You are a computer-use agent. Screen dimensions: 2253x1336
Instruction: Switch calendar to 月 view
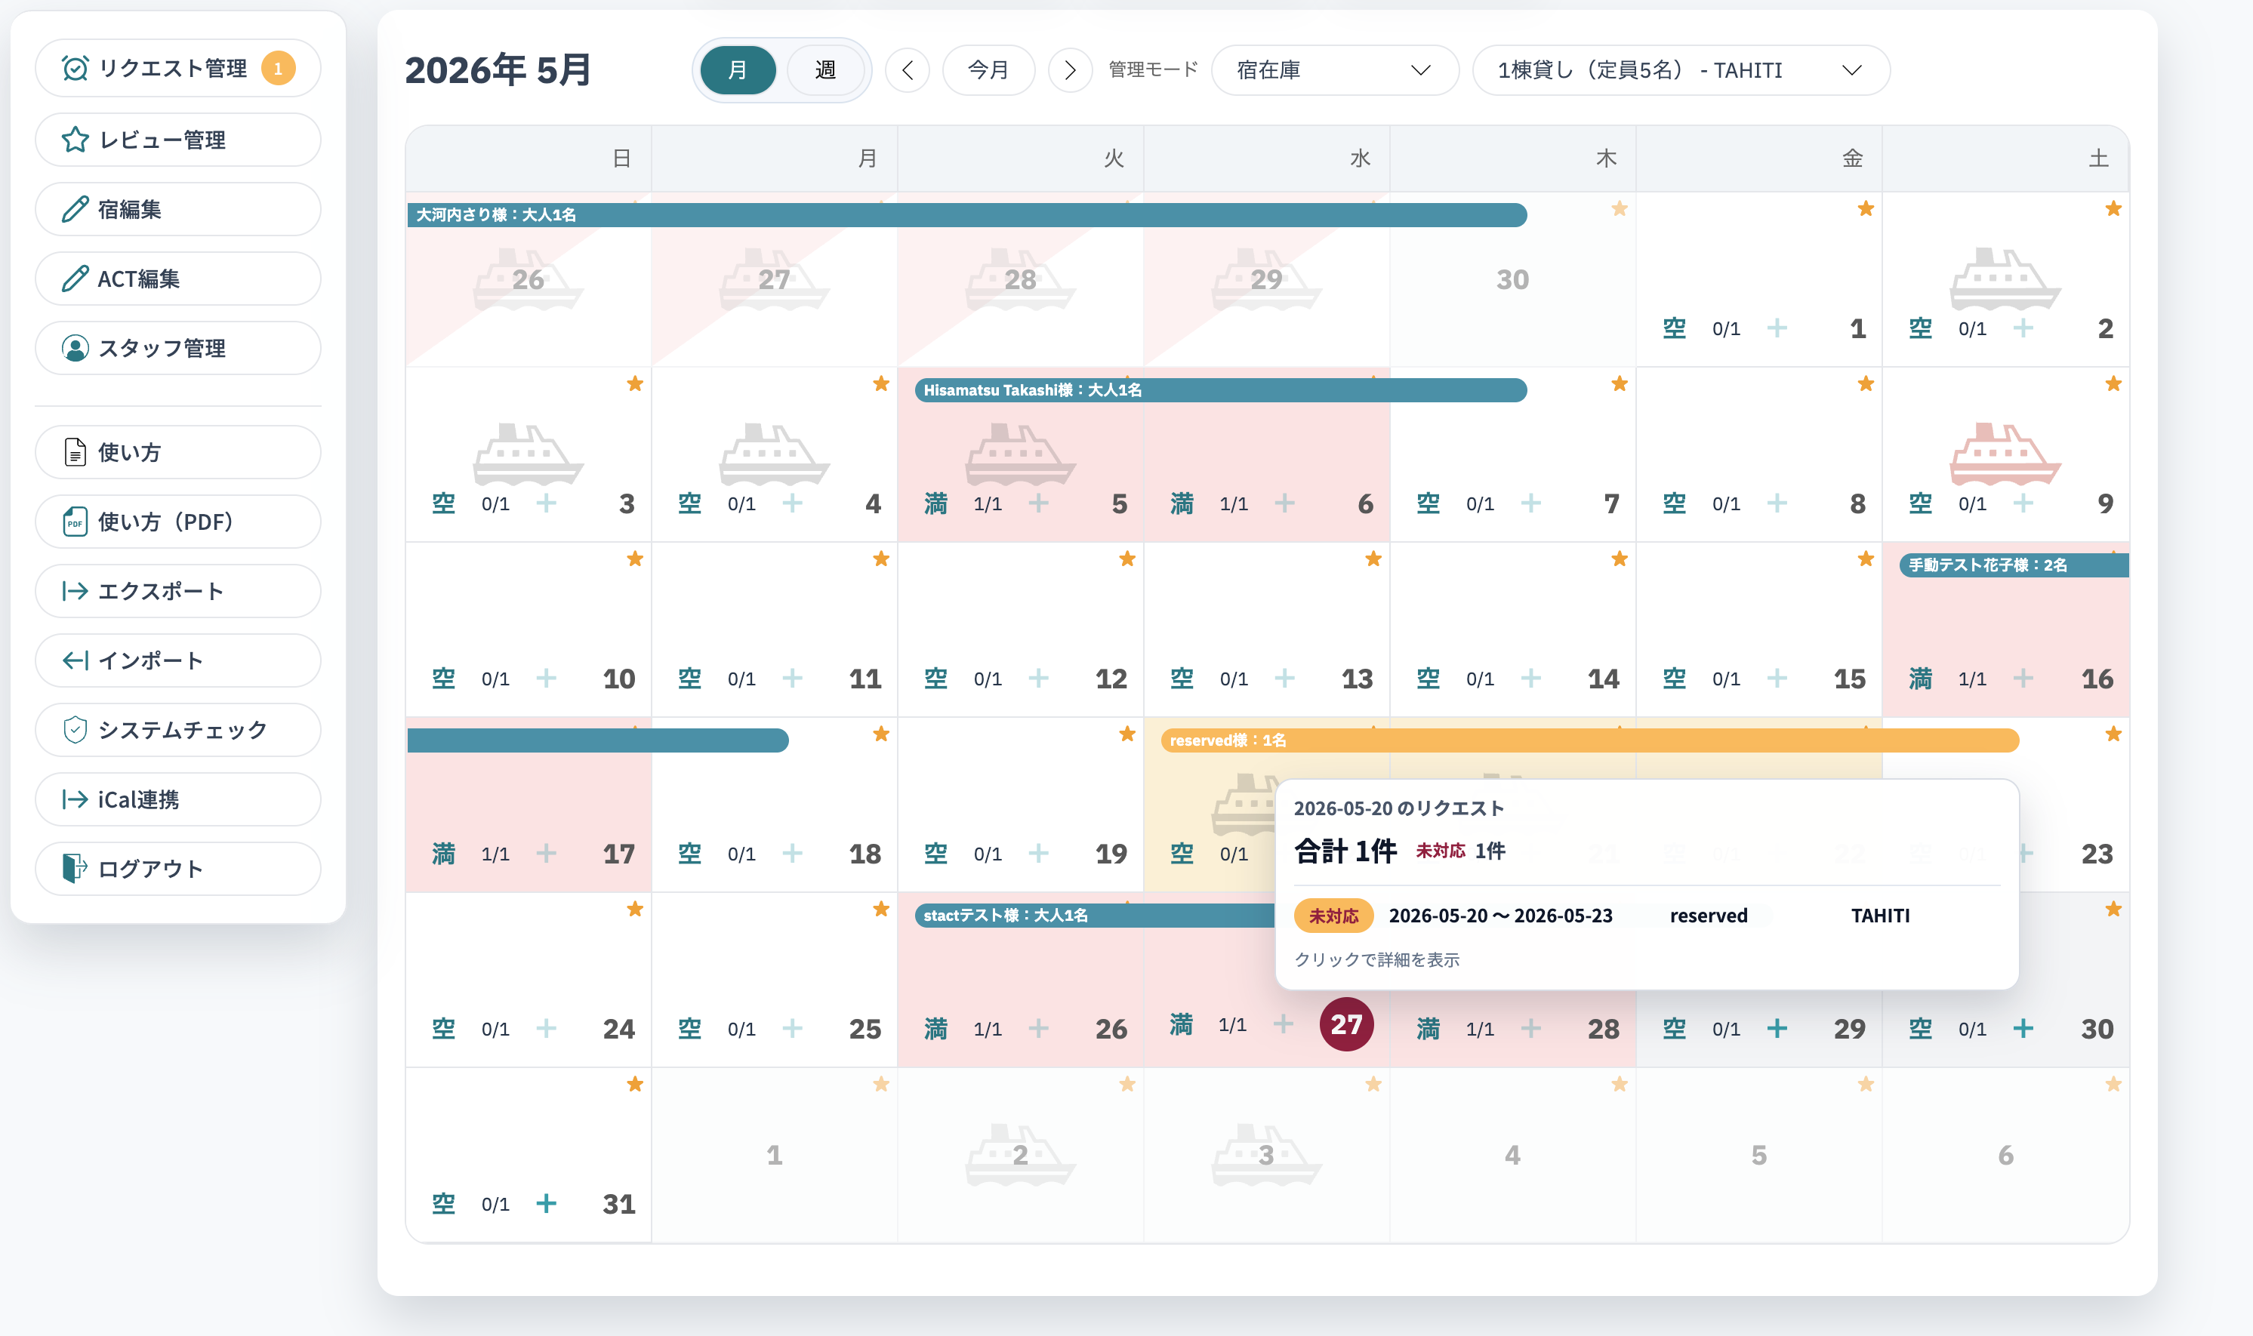(x=738, y=69)
